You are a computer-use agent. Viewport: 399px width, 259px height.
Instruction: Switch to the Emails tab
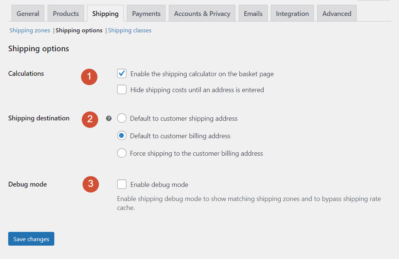point(253,13)
